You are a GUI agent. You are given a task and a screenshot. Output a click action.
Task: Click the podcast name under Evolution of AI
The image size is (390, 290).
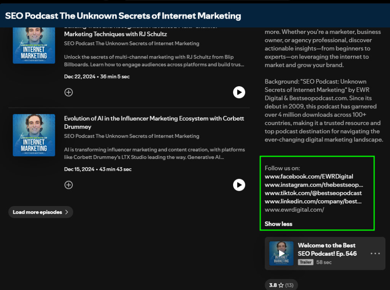[131, 136]
